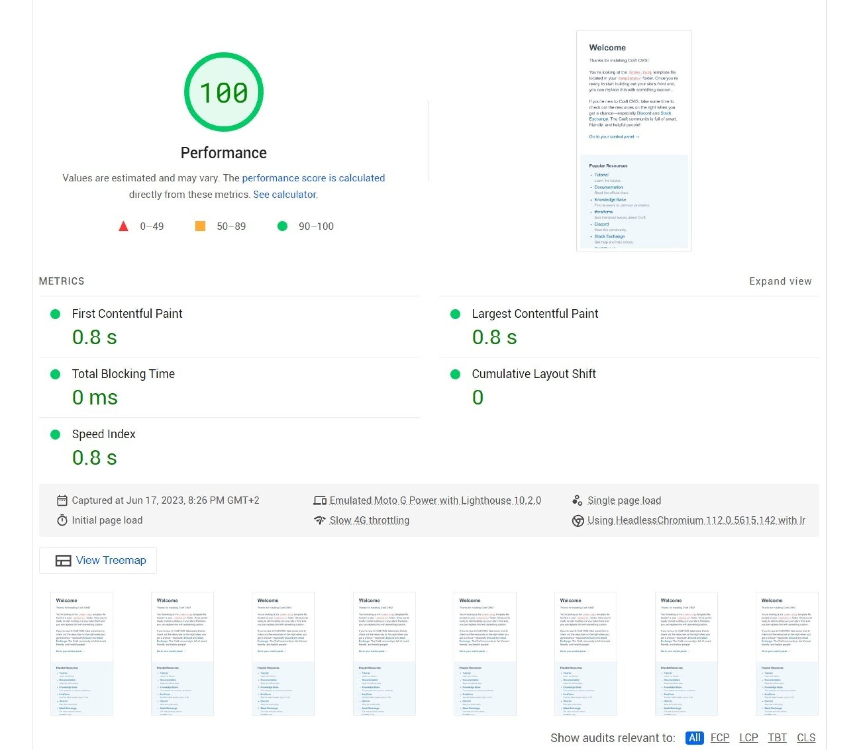Select the LCP audits filter tab
Image resolution: width=861 pixels, height=750 pixels.
click(x=748, y=738)
